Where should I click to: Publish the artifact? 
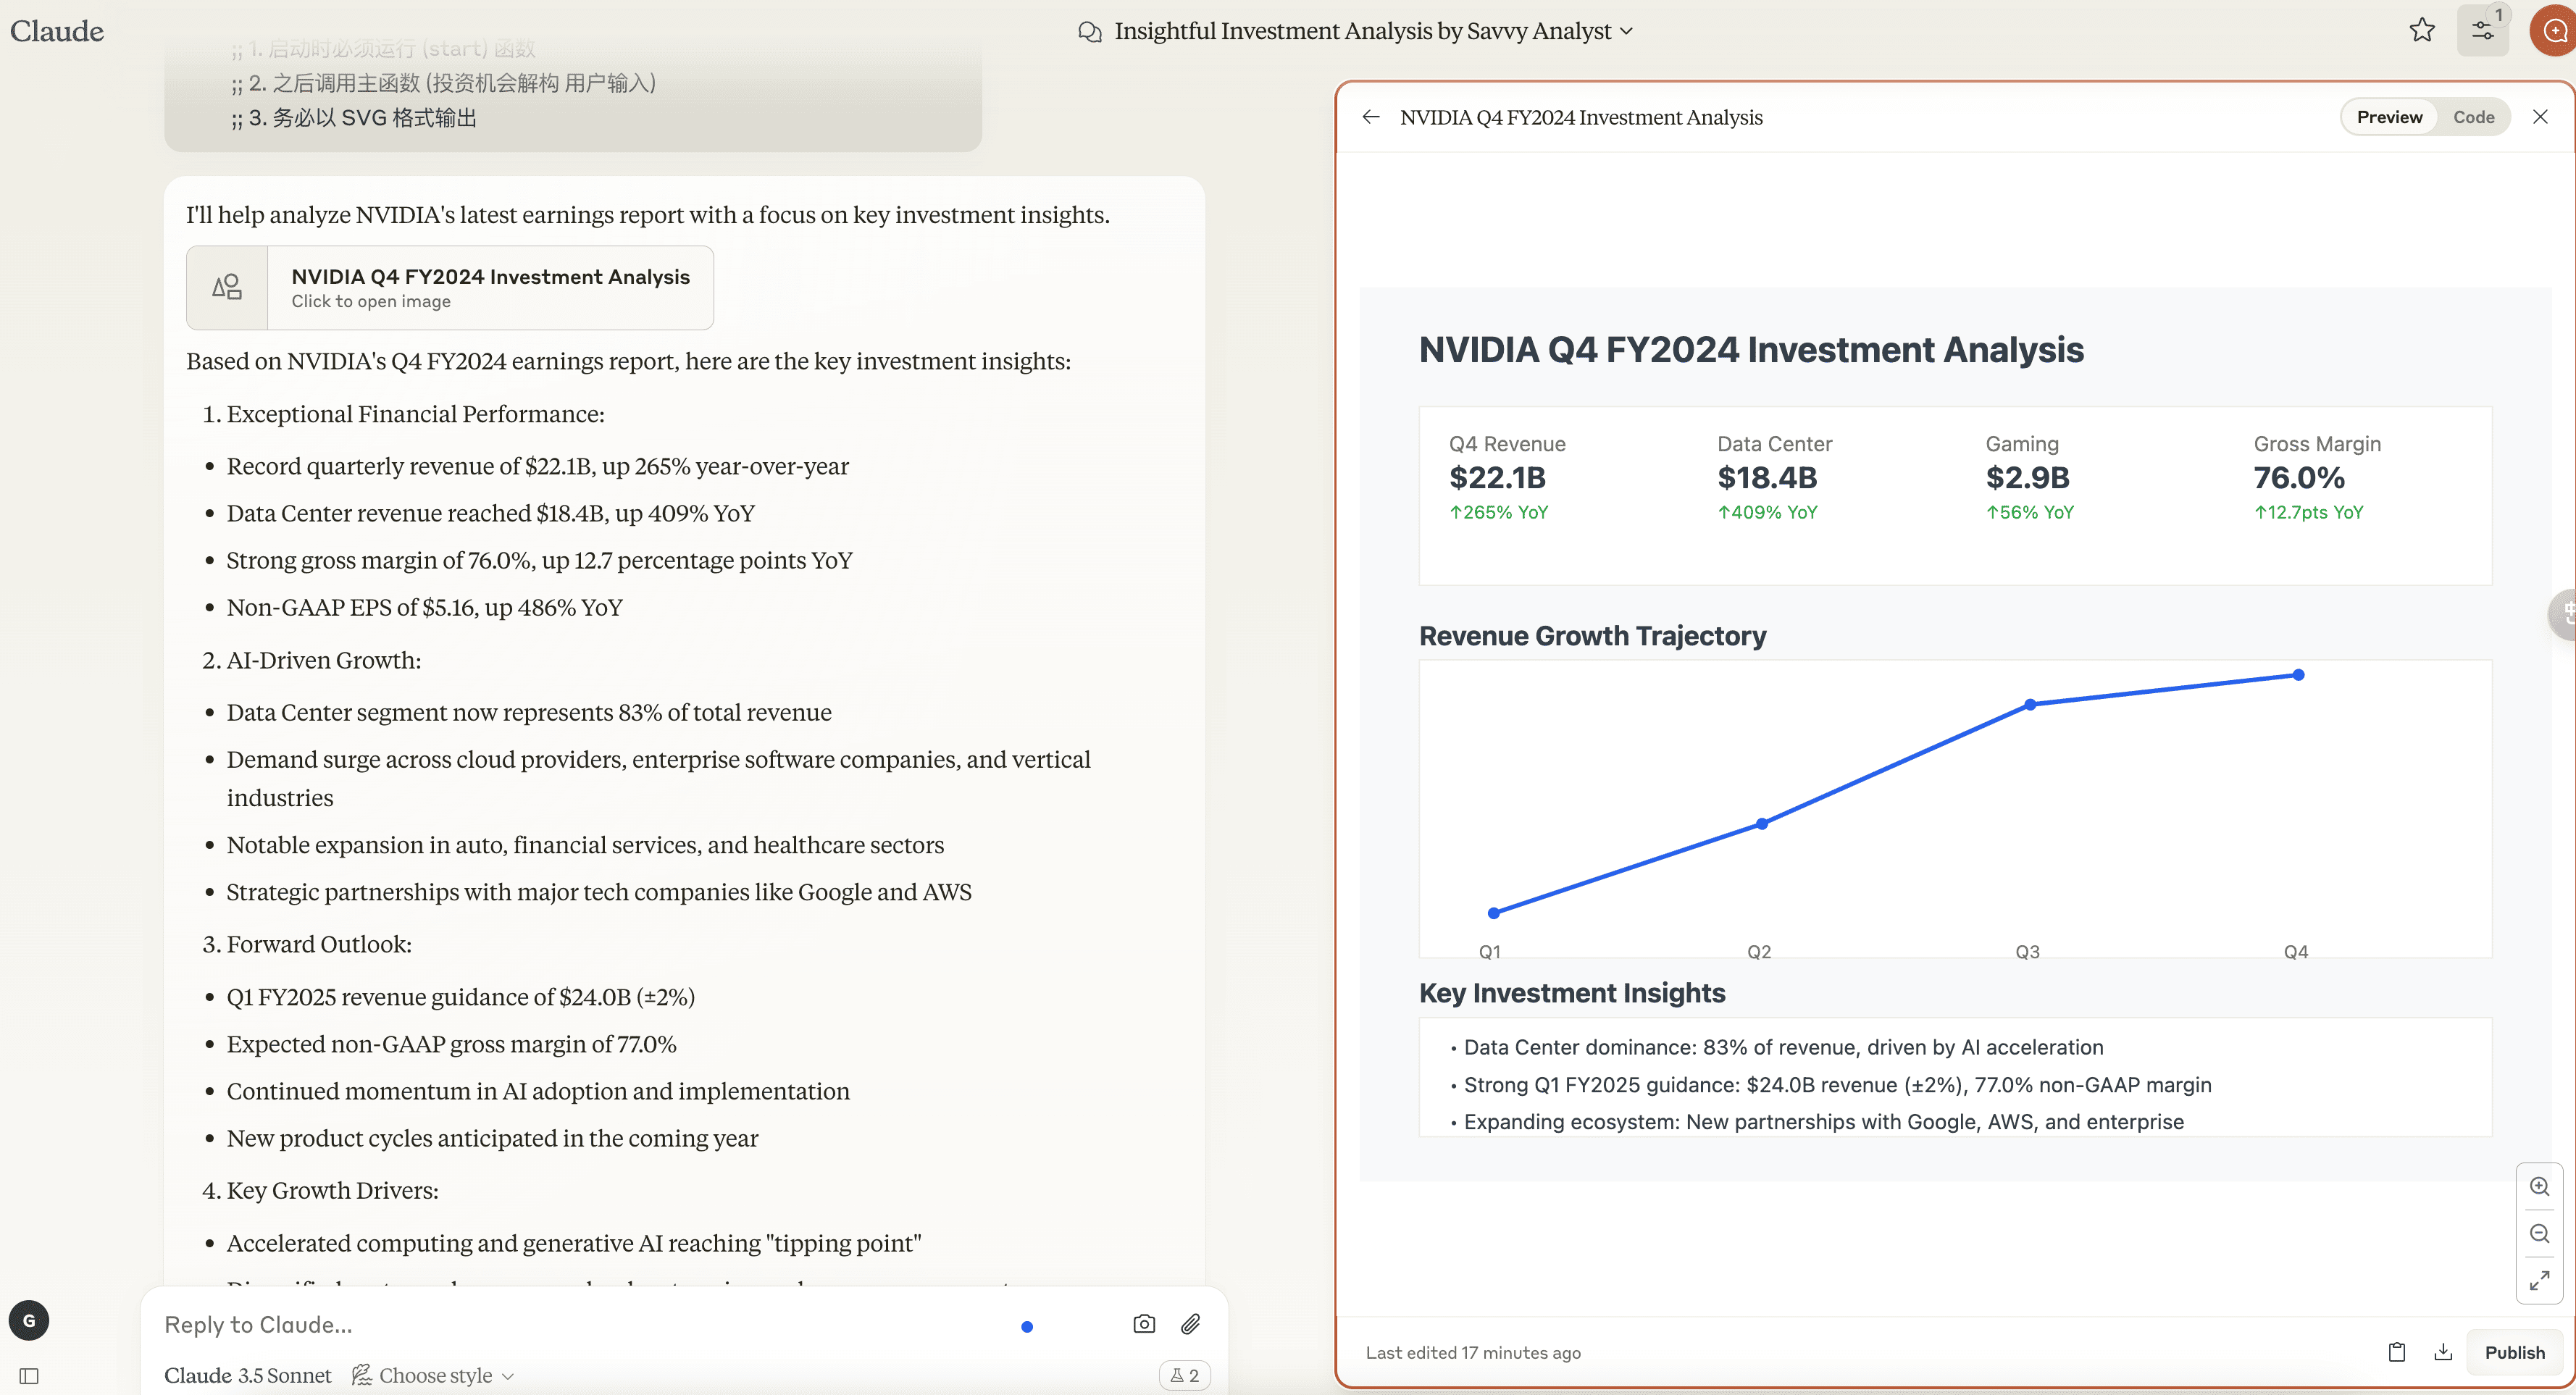pyautogui.click(x=2514, y=1353)
